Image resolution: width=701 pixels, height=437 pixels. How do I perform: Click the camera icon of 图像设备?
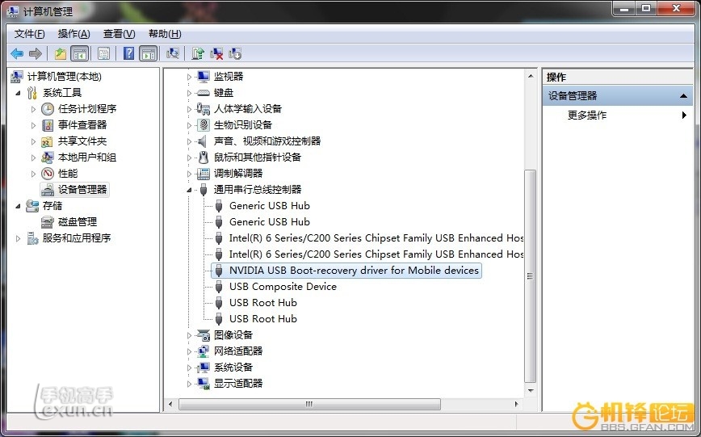click(204, 335)
